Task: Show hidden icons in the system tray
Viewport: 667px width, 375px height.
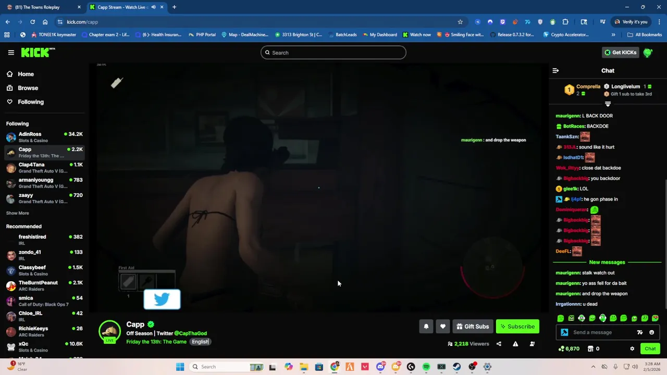Action: (x=593, y=367)
